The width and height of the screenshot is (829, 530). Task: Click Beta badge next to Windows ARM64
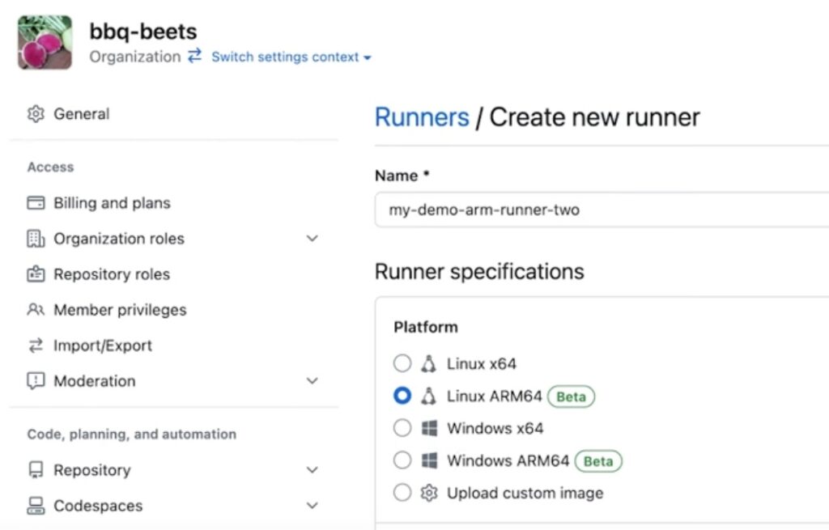pyautogui.click(x=598, y=460)
